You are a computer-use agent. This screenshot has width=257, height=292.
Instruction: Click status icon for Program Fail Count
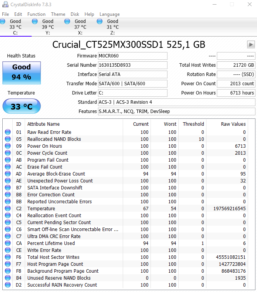(x=8, y=160)
